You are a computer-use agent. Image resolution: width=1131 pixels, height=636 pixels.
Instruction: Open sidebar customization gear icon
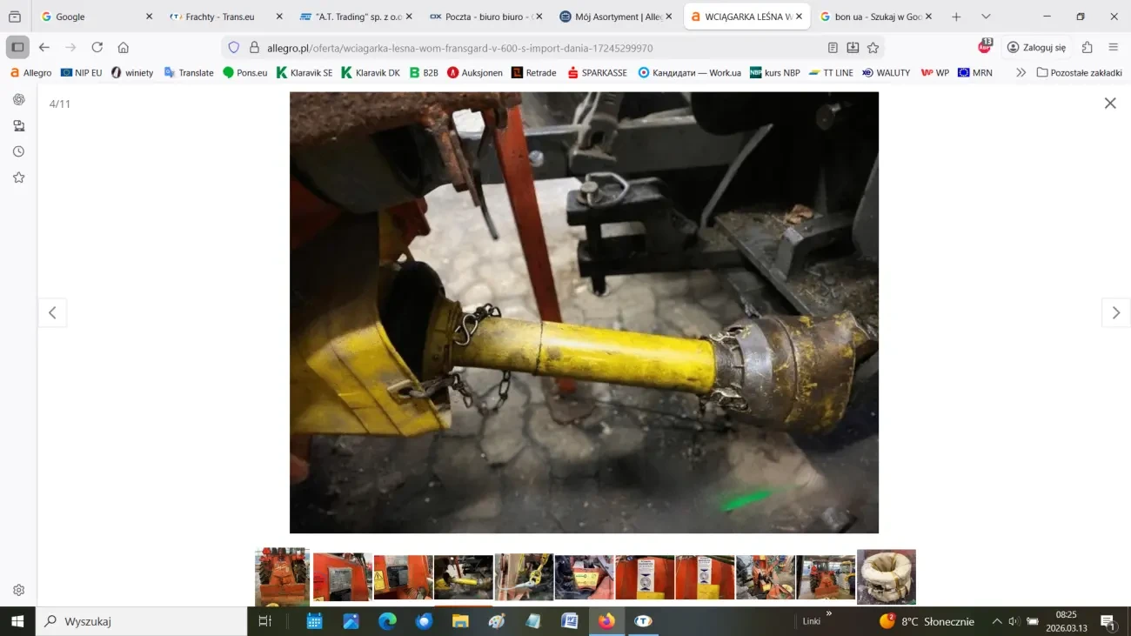pyautogui.click(x=18, y=590)
